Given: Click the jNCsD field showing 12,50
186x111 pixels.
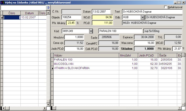Looking at the screenshot, I should [x=173, y=43].
